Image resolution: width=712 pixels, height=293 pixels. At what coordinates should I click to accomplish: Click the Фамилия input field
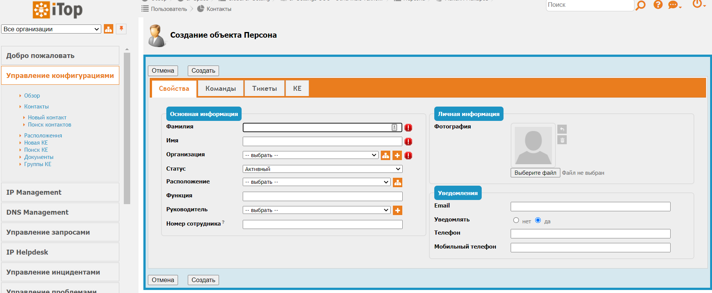click(323, 128)
